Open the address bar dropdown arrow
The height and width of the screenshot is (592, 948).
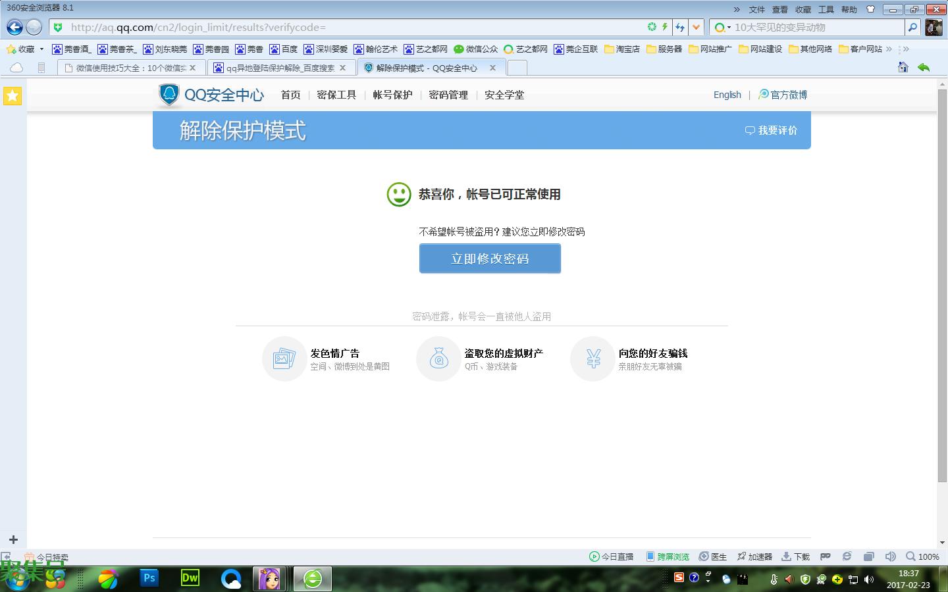pos(696,27)
